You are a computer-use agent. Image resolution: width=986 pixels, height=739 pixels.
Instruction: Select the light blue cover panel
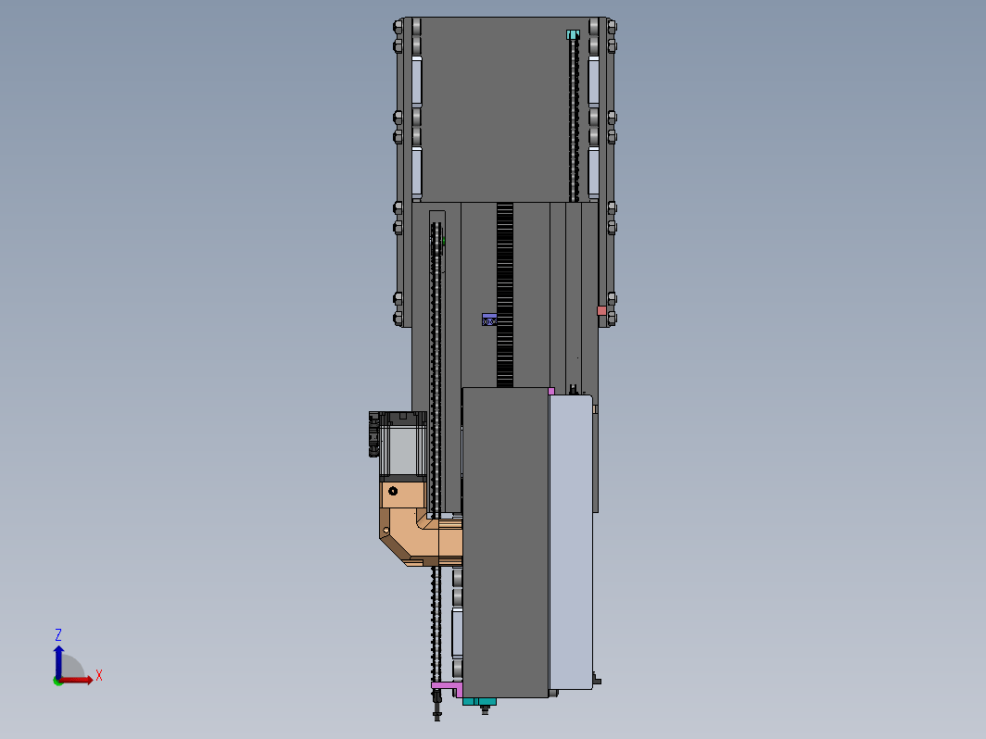point(571,543)
